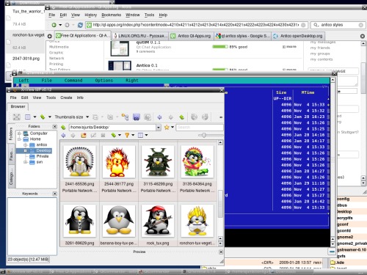Viewport: 367px width, 275px height.
Task: Collapse the Home node in Folders tree
Action: 19,139
